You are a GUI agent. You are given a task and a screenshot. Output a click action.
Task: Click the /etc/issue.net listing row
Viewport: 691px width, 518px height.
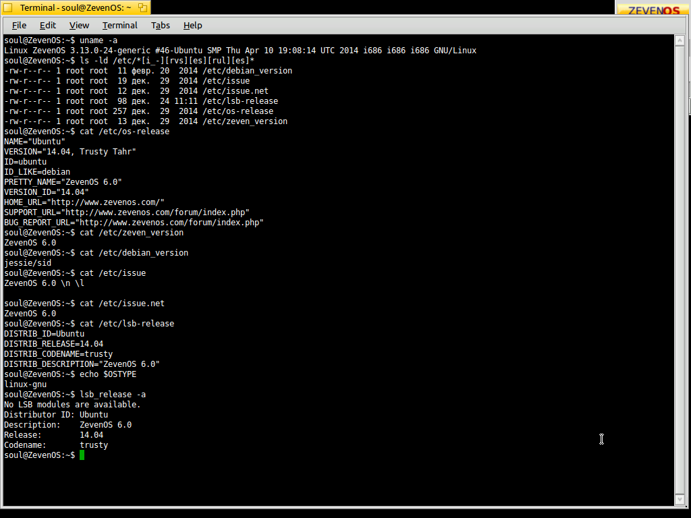pos(136,91)
